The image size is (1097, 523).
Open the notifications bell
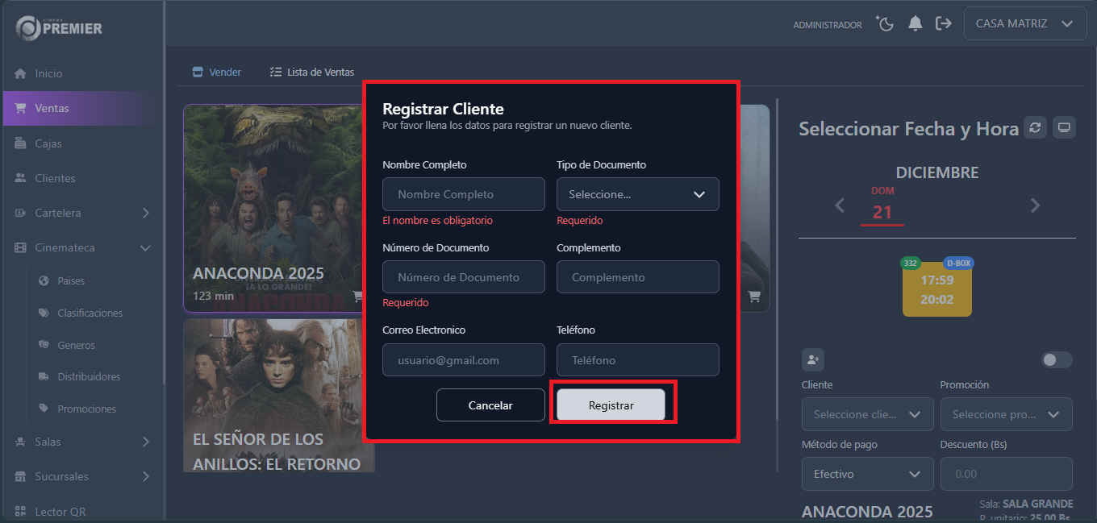(915, 24)
